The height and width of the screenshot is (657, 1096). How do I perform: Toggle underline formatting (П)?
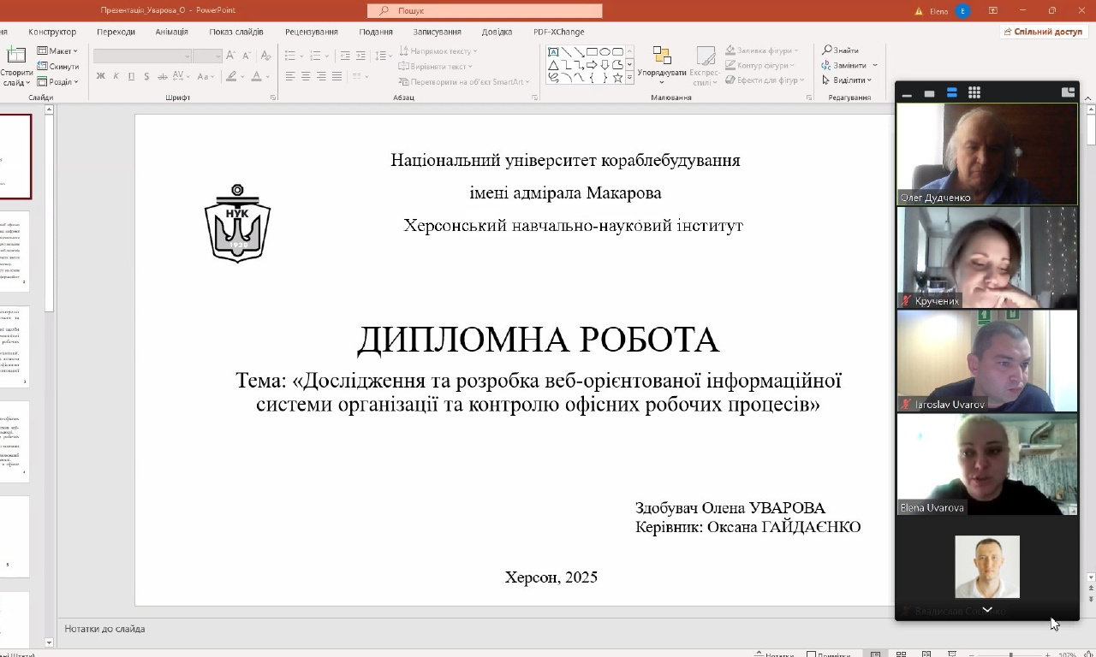[x=131, y=76]
